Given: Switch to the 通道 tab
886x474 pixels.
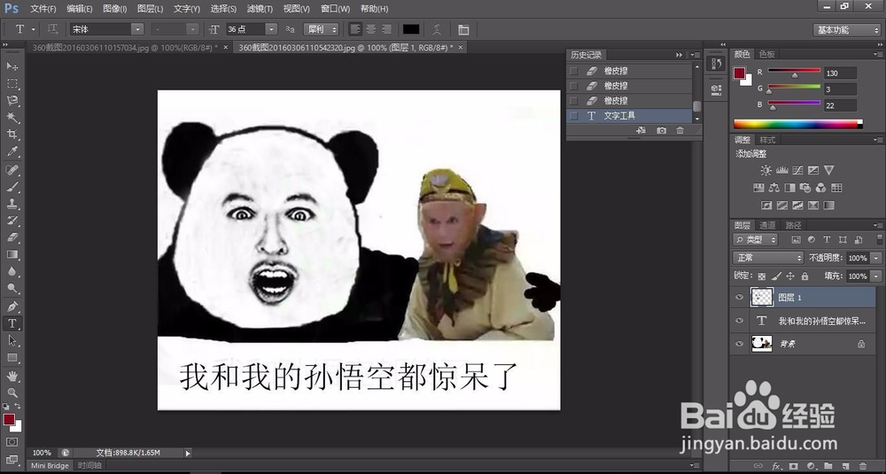Looking at the screenshot, I should tap(766, 225).
